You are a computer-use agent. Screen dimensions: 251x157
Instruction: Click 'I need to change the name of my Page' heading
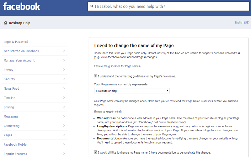point(134,45)
